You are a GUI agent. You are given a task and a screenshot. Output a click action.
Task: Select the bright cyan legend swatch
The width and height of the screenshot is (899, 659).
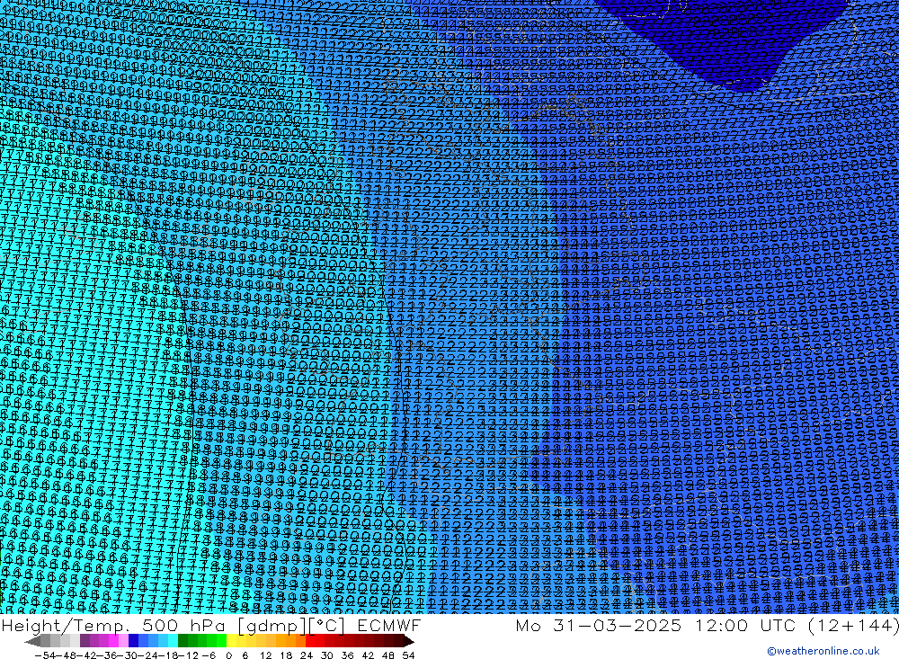tap(173, 641)
